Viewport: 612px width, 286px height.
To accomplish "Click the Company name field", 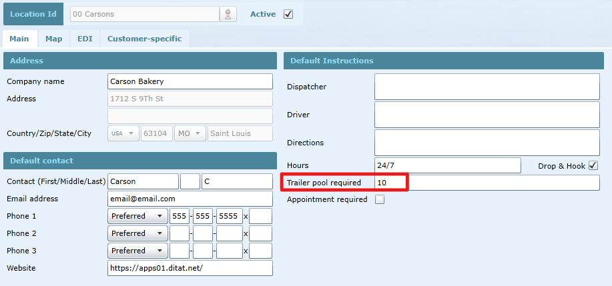I will 190,81.
